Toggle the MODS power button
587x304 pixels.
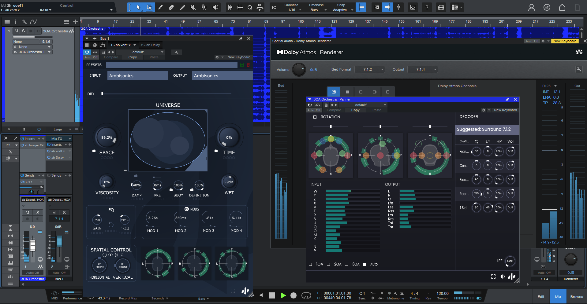[187, 209]
